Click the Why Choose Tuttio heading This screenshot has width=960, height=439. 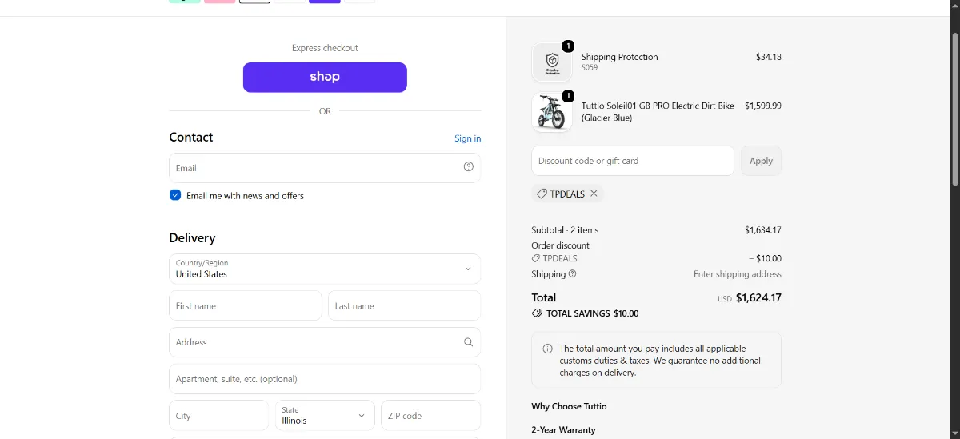click(569, 406)
